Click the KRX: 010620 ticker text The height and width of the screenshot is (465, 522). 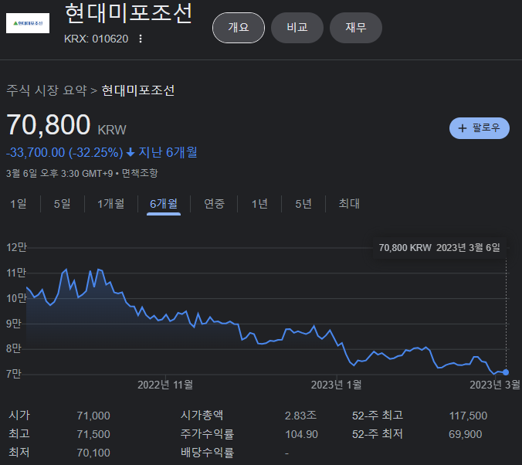pos(96,39)
